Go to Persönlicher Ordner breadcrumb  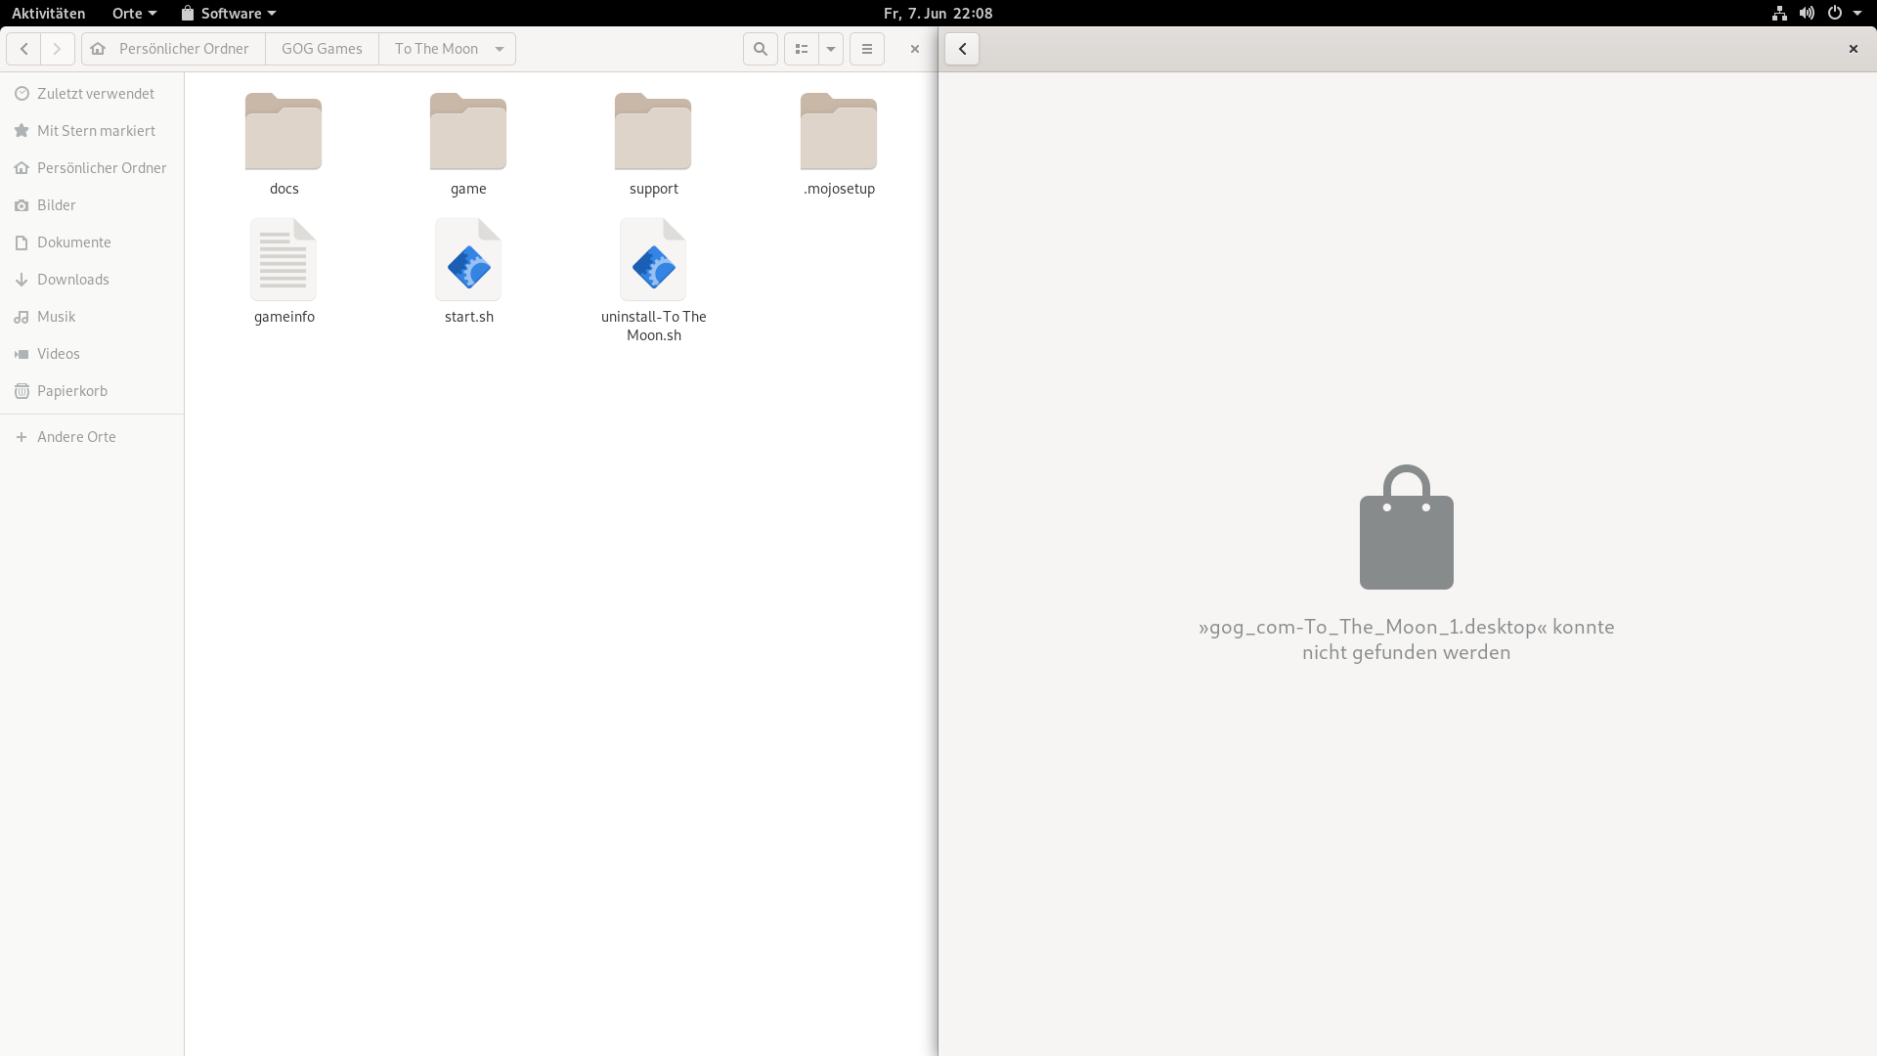point(184,49)
